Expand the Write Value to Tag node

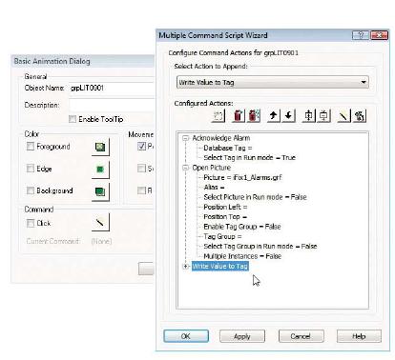[x=185, y=267]
